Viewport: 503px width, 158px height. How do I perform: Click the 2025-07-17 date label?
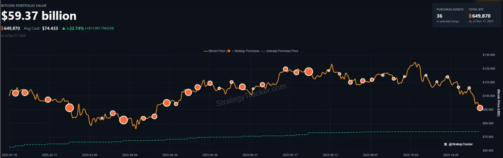[x=290, y=155]
